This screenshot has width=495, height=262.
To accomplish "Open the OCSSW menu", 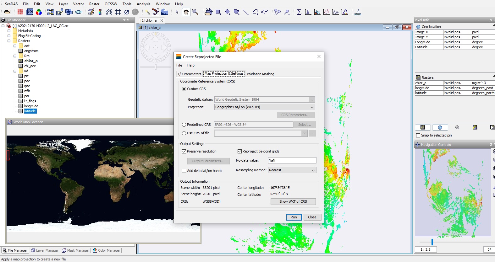I will 111,4.
